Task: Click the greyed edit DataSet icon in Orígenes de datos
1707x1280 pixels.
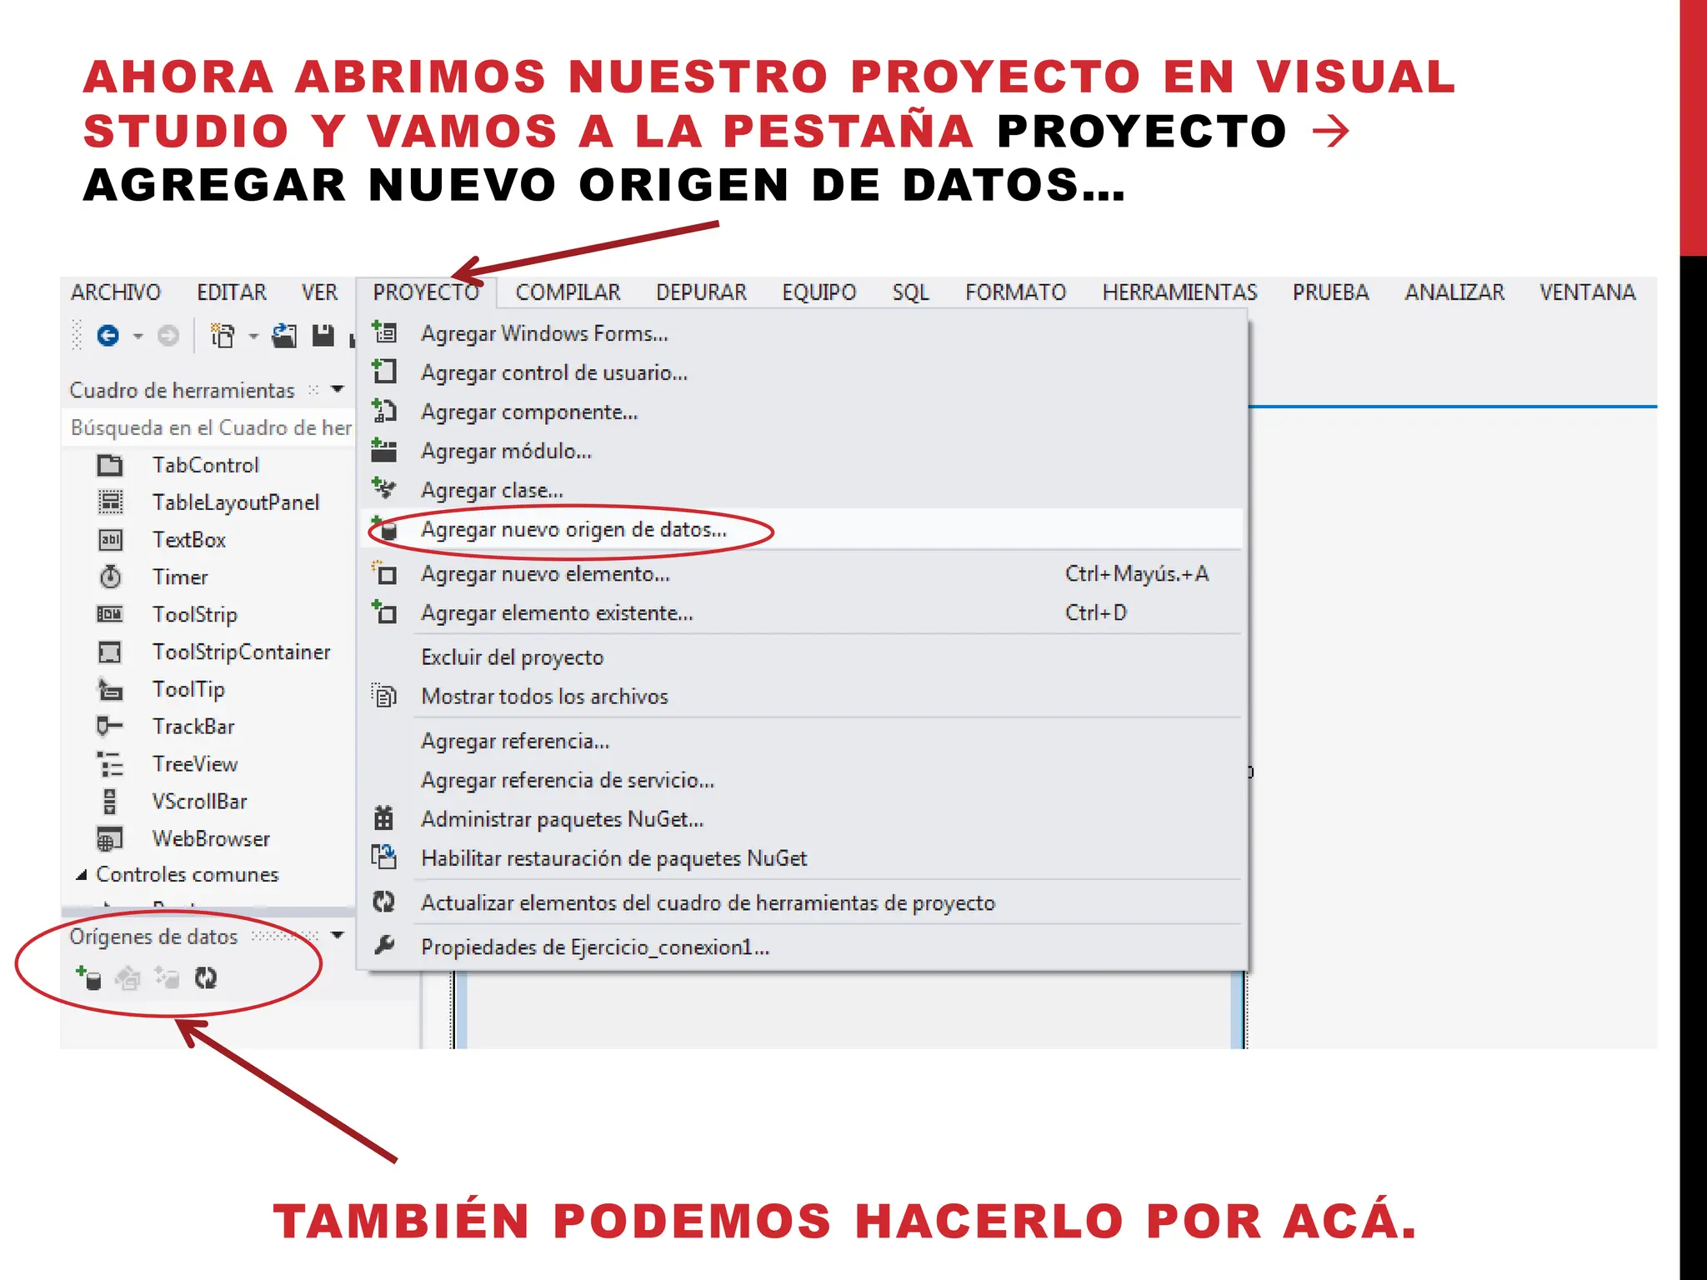Action: pyautogui.click(x=128, y=977)
